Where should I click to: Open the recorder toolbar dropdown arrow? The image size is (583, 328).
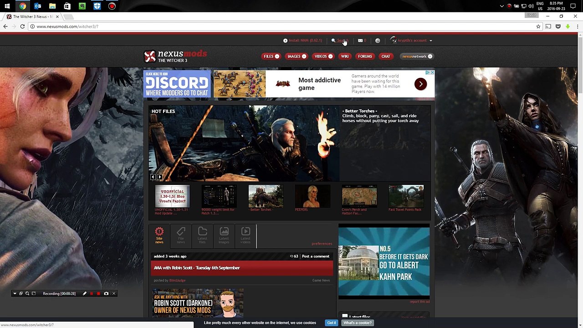click(x=15, y=294)
